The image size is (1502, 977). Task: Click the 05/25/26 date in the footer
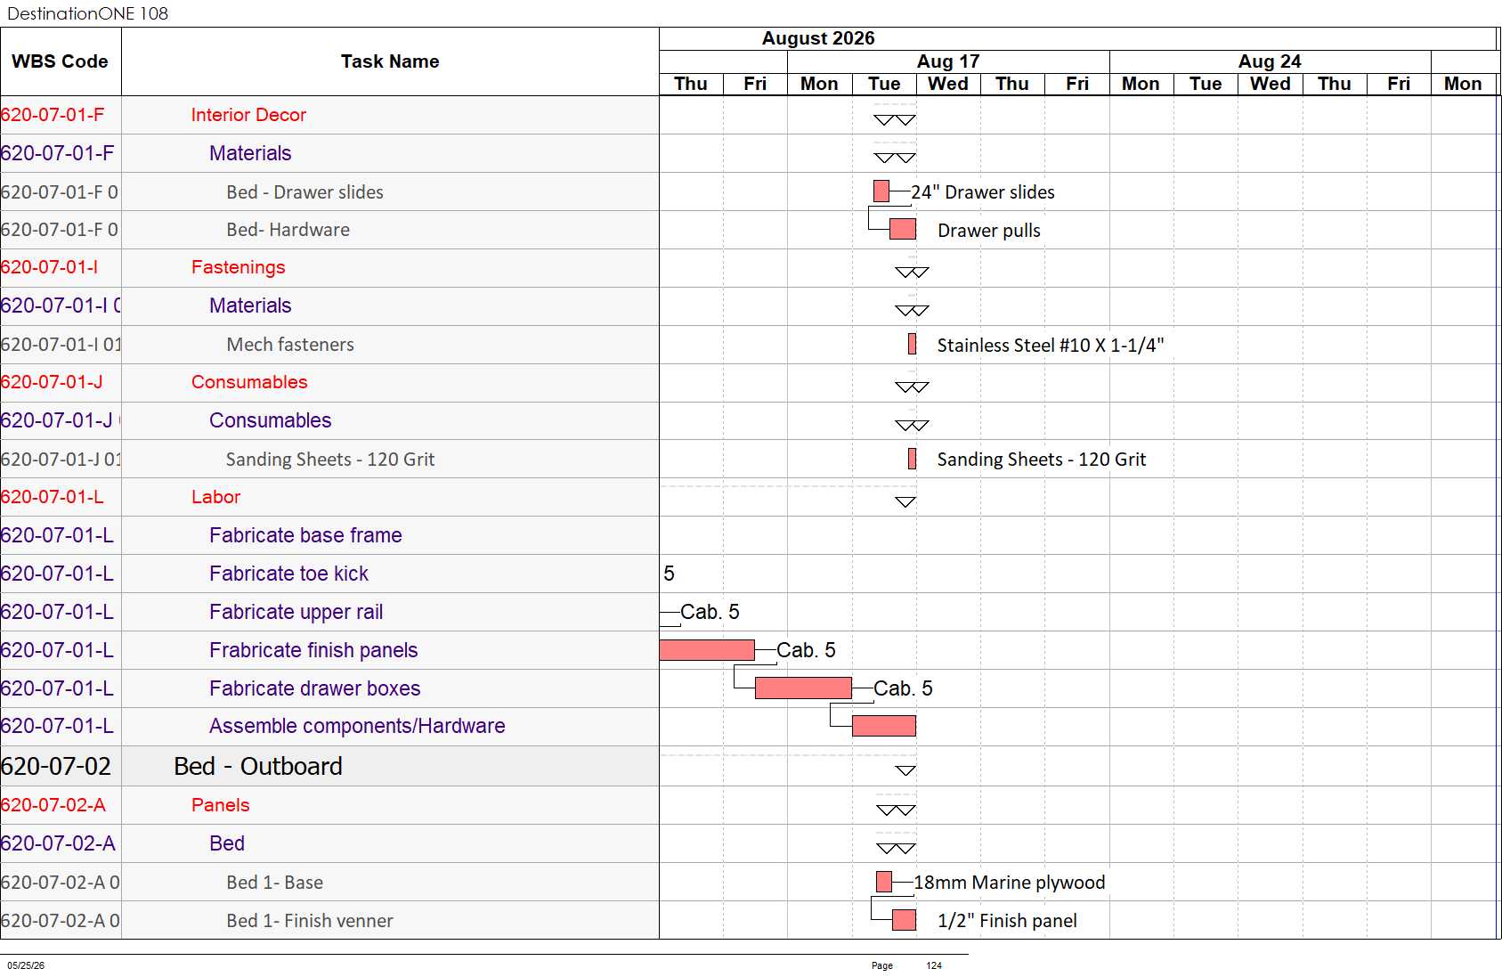coord(26,965)
